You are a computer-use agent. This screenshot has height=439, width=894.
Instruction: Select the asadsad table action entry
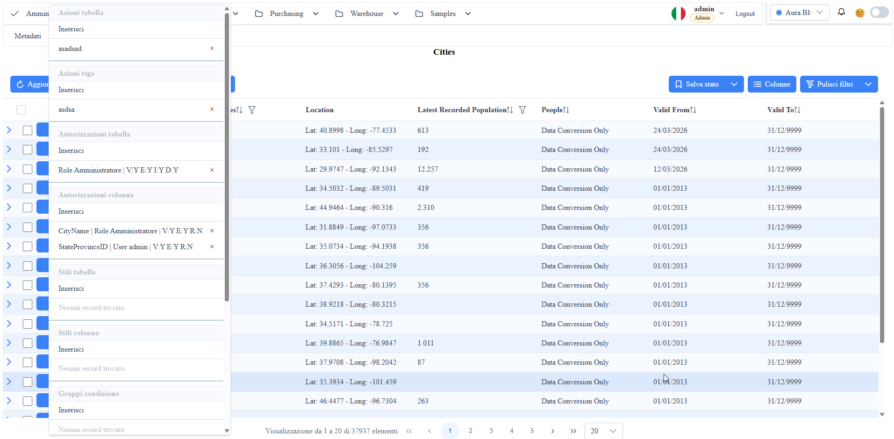70,49
